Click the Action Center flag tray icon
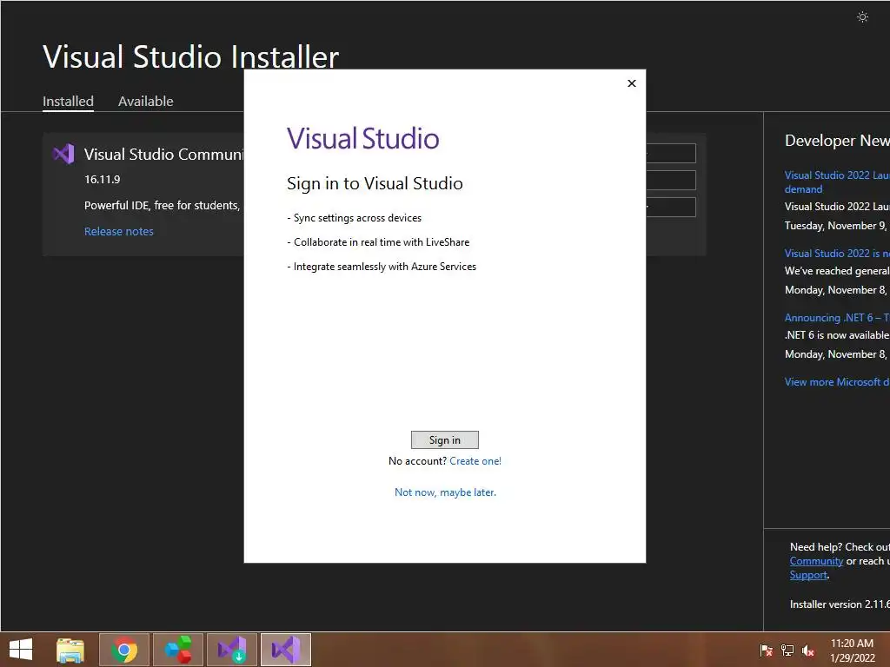Screen dimensions: 890x667 (x=767, y=650)
